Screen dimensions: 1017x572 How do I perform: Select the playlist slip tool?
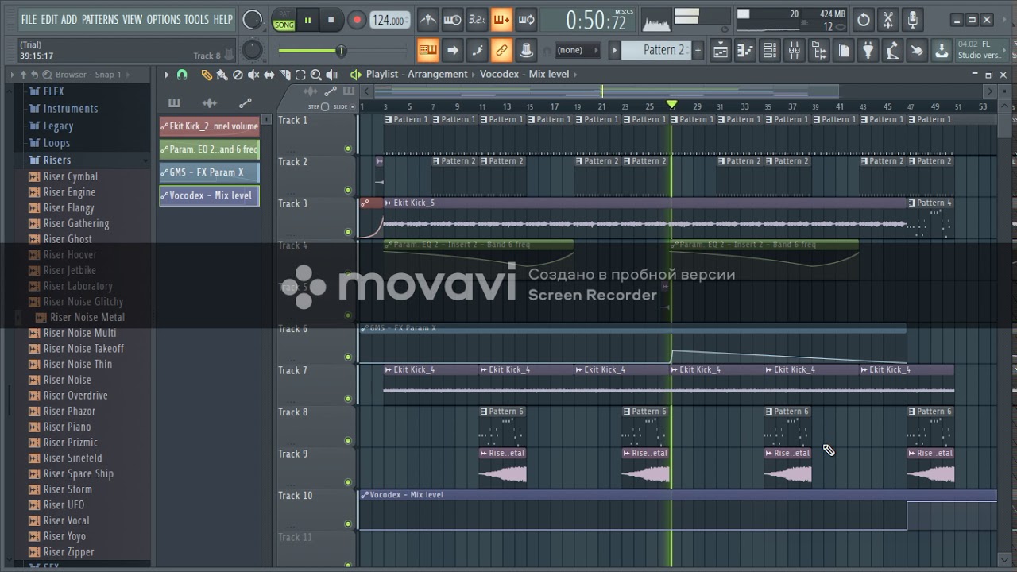[269, 75]
